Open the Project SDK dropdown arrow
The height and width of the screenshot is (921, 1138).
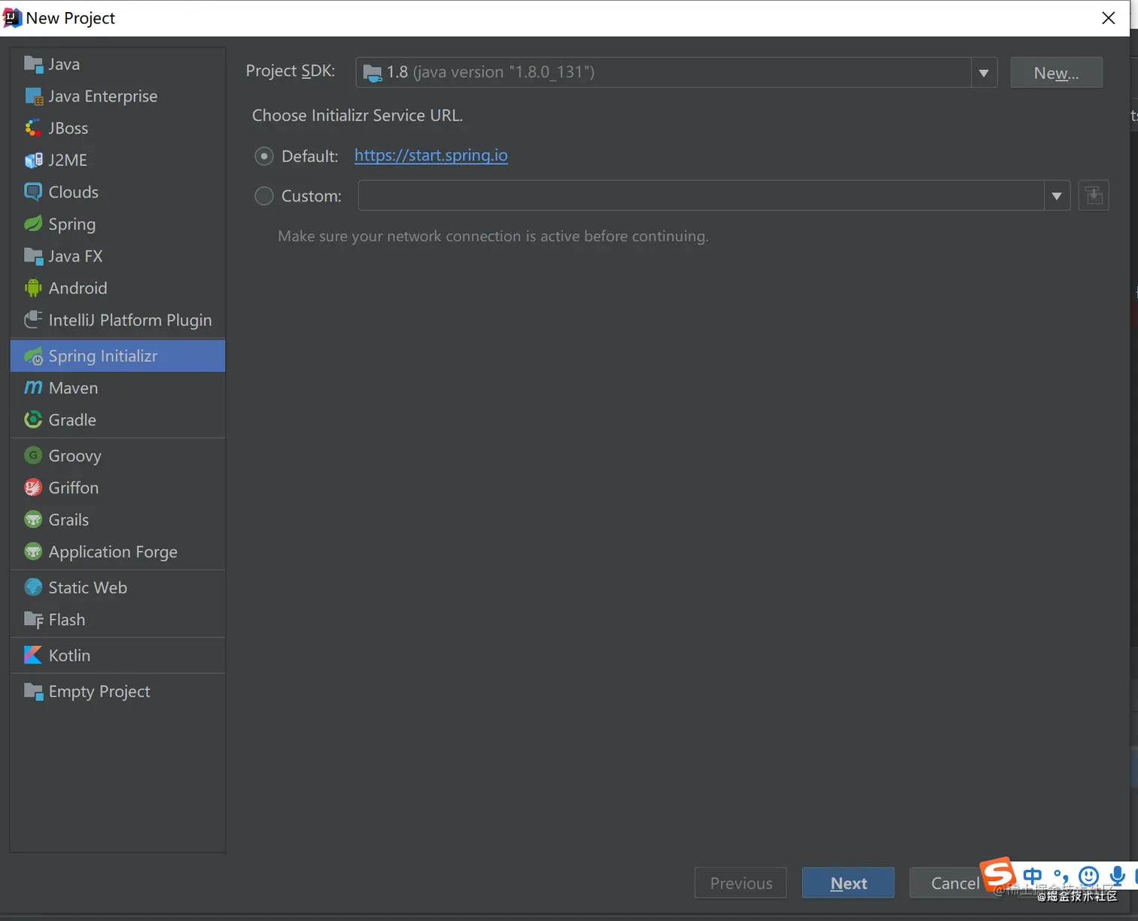[x=984, y=73]
